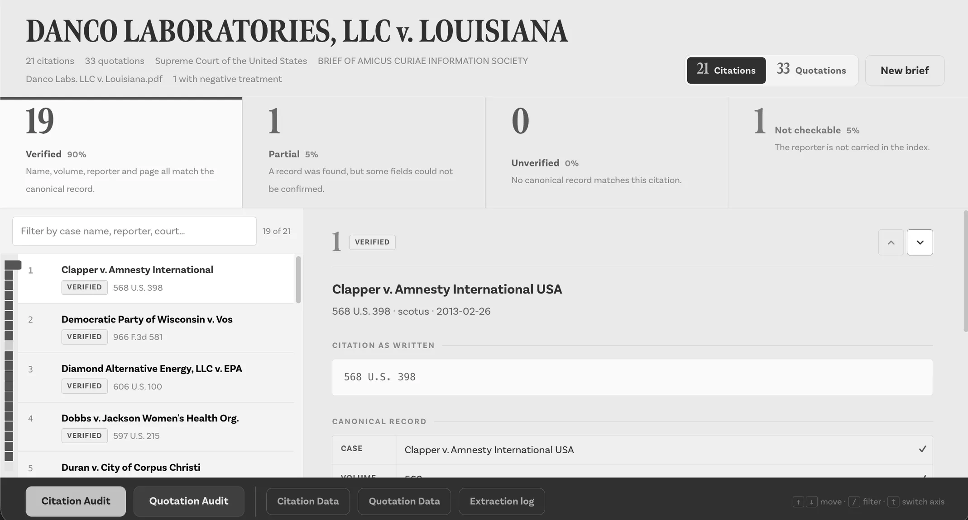The image size is (968, 520).
Task: Open Clapper v. Amnesty International list row
Action: [156, 279]
